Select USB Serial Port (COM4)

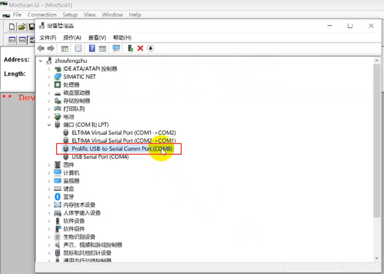coord(100,157)
